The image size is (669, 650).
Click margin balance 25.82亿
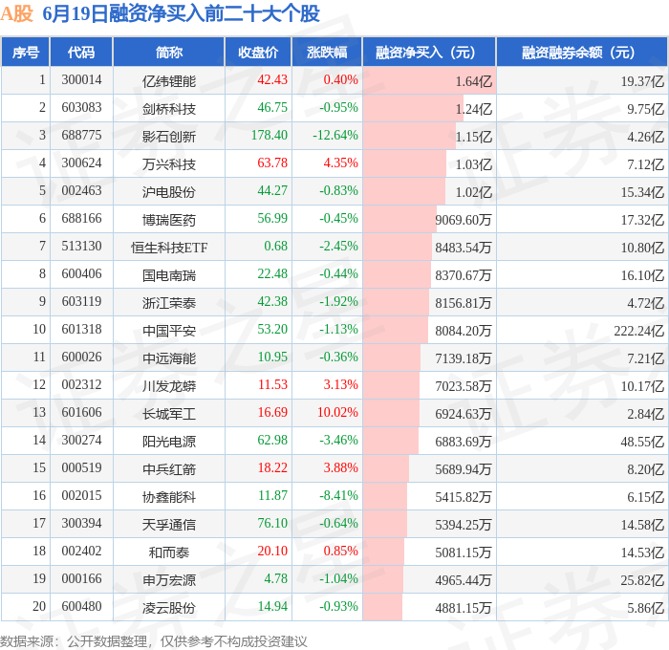[642, 580]
